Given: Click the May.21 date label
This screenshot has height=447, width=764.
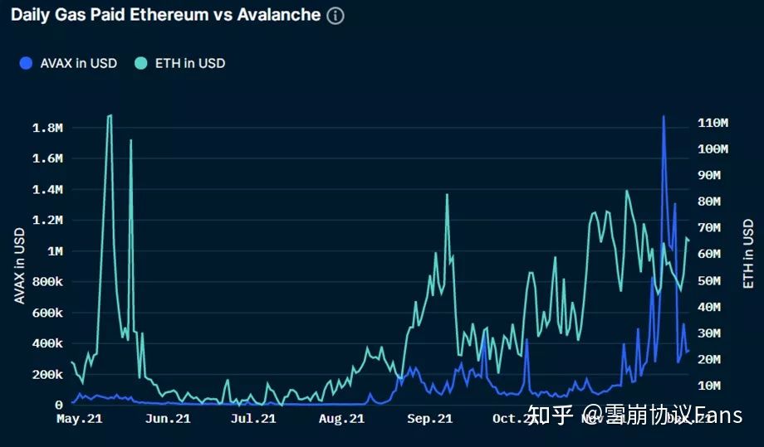Looking at the screenshot, I should [x=80, y=419].
